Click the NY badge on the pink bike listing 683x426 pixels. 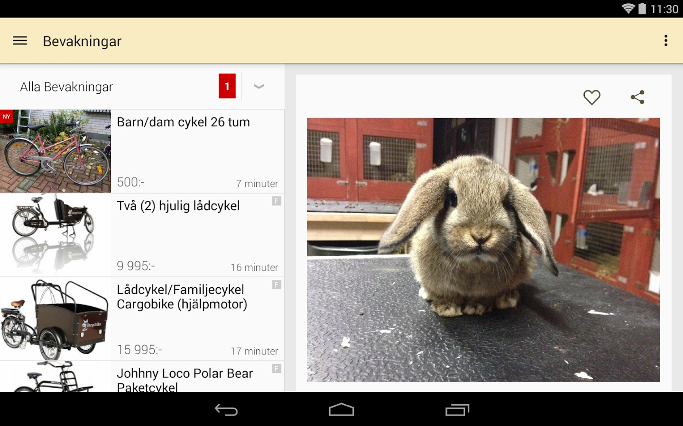[7, 116]
